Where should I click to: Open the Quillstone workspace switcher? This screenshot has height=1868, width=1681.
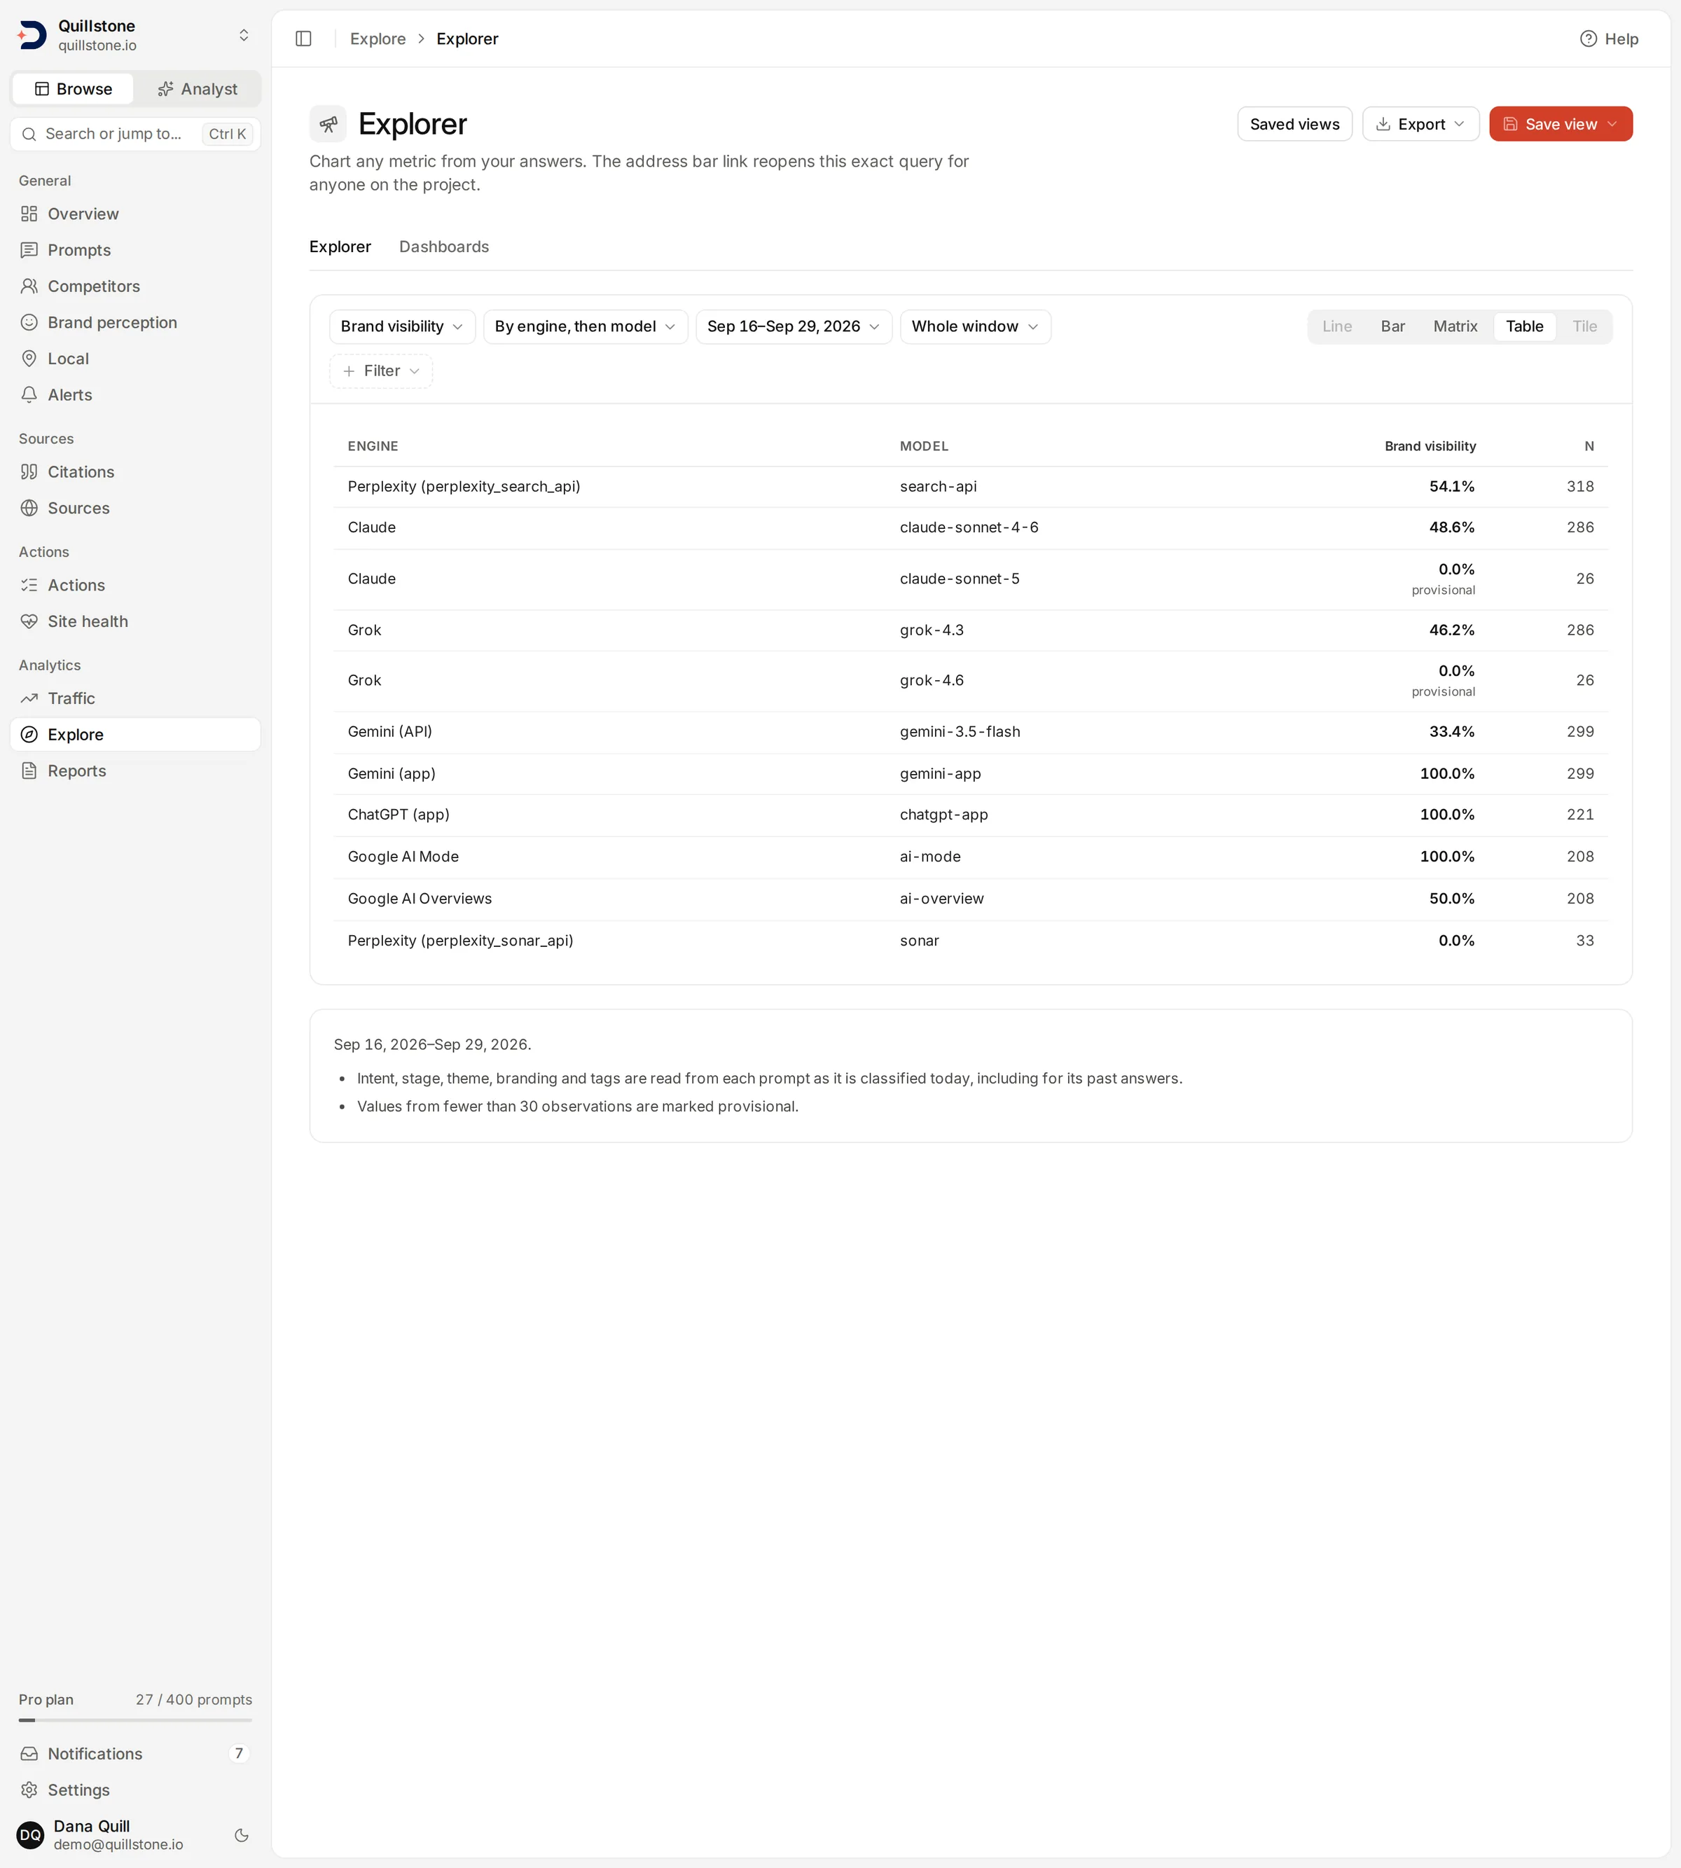(135, 35)
